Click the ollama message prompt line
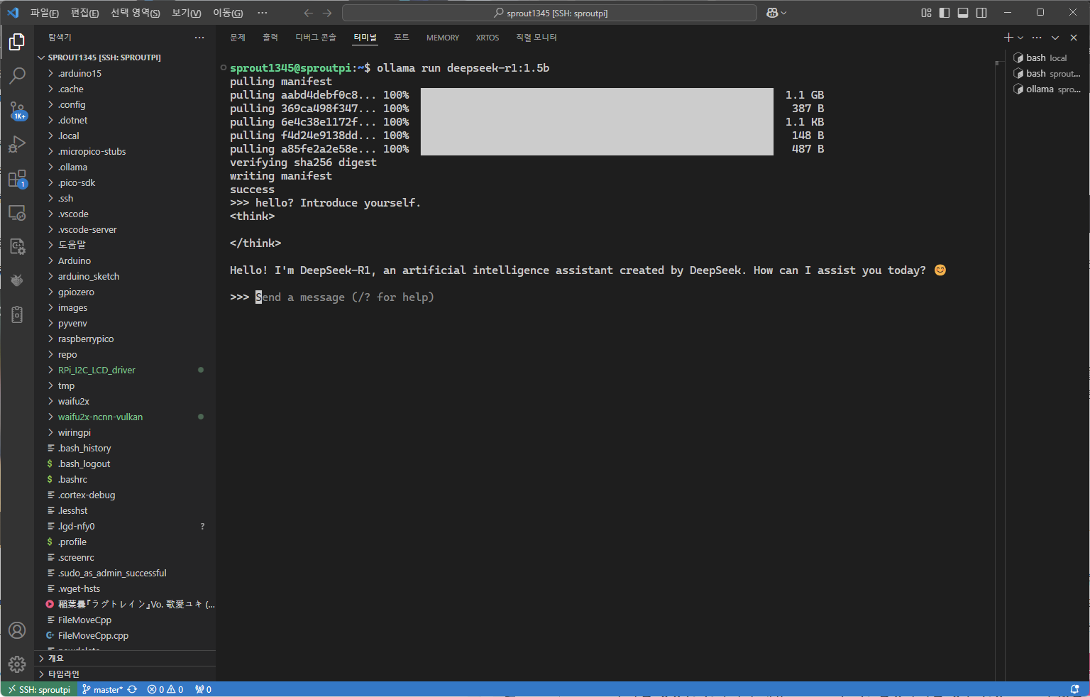The width and height of the screenshot is (1090, 697). (332, 297)
